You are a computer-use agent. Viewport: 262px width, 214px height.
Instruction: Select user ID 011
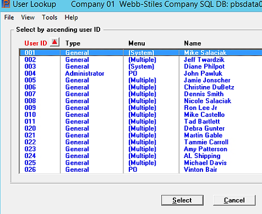point(30,121)
